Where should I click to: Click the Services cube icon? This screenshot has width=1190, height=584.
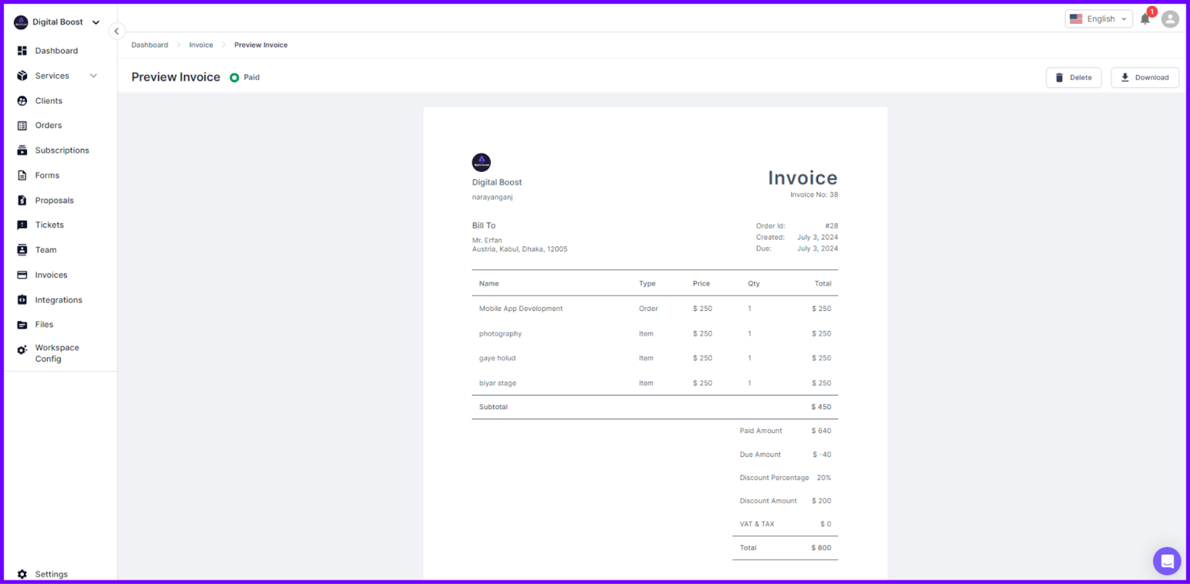tap(22, 76)
